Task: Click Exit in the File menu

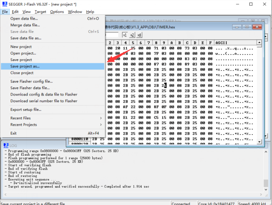Action: (x=14, y=133)
